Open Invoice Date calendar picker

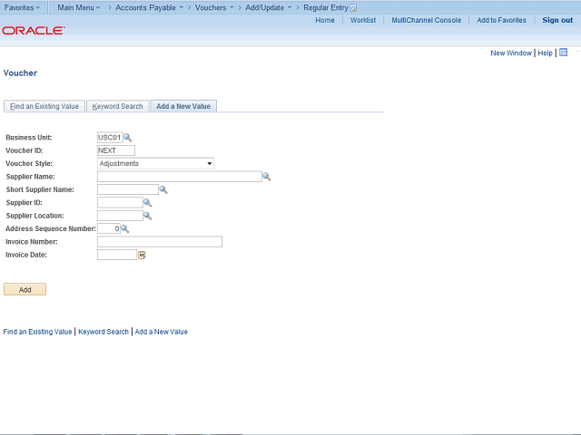click(x=142, y=255)
